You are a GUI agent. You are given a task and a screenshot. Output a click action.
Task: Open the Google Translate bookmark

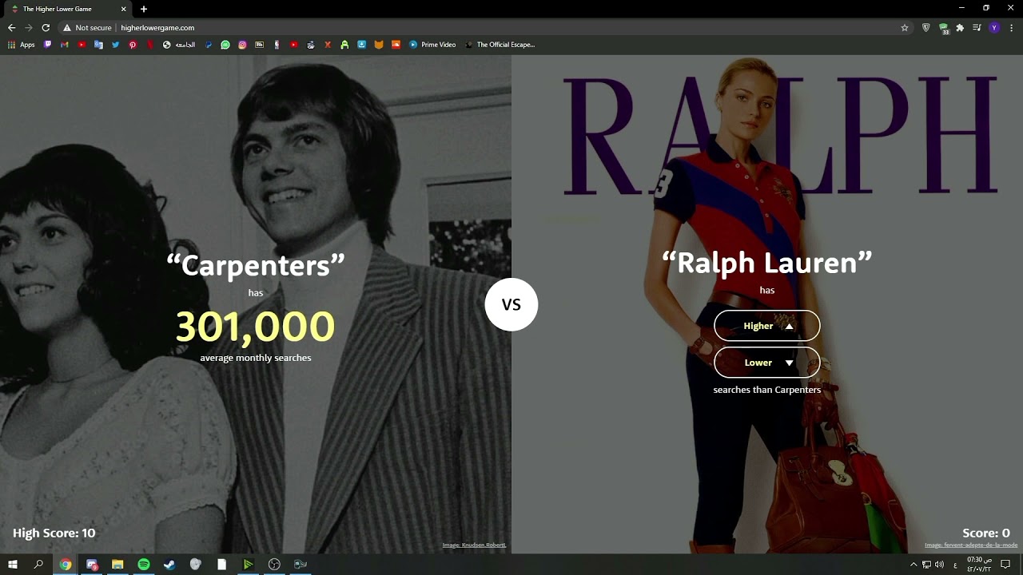[x=98, y=45]
